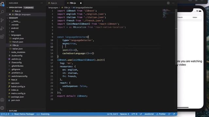Select i18n.js under languages folder
This screenshot has height=117, width=209.
pos(15,45)
